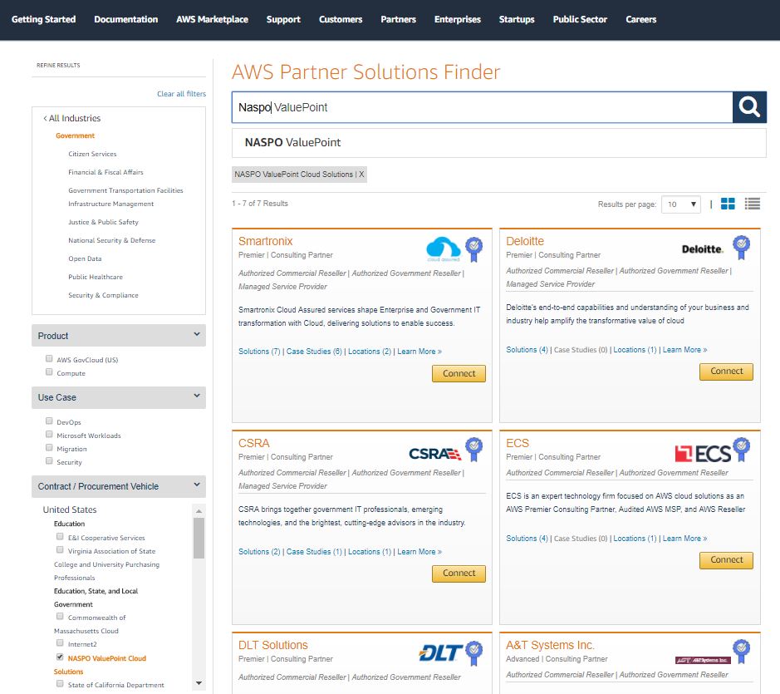Image resolution: width=780 pixels, height=694 pixels.
Task: Click A&T Systems partner badge ribbon
Action: 742,652
